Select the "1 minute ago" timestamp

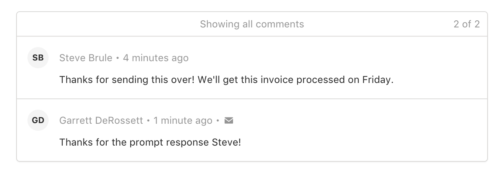[183, 121]
